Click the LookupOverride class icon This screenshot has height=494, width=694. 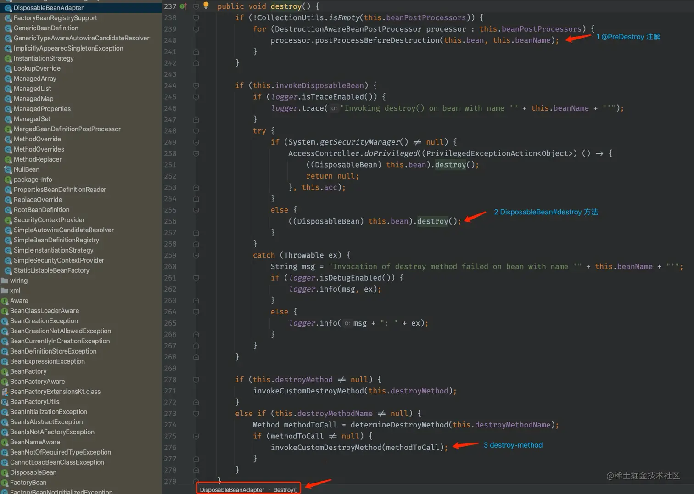tap(8, 68)
